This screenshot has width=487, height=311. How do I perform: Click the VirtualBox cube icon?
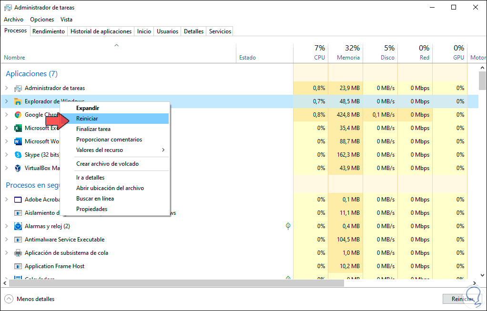tap(18, 168)
